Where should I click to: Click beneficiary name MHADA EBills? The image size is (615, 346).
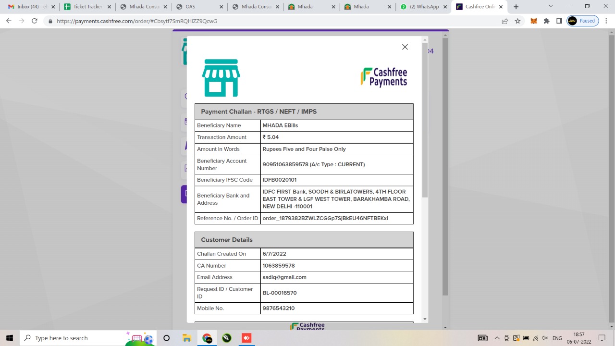(x=280, y=125)
